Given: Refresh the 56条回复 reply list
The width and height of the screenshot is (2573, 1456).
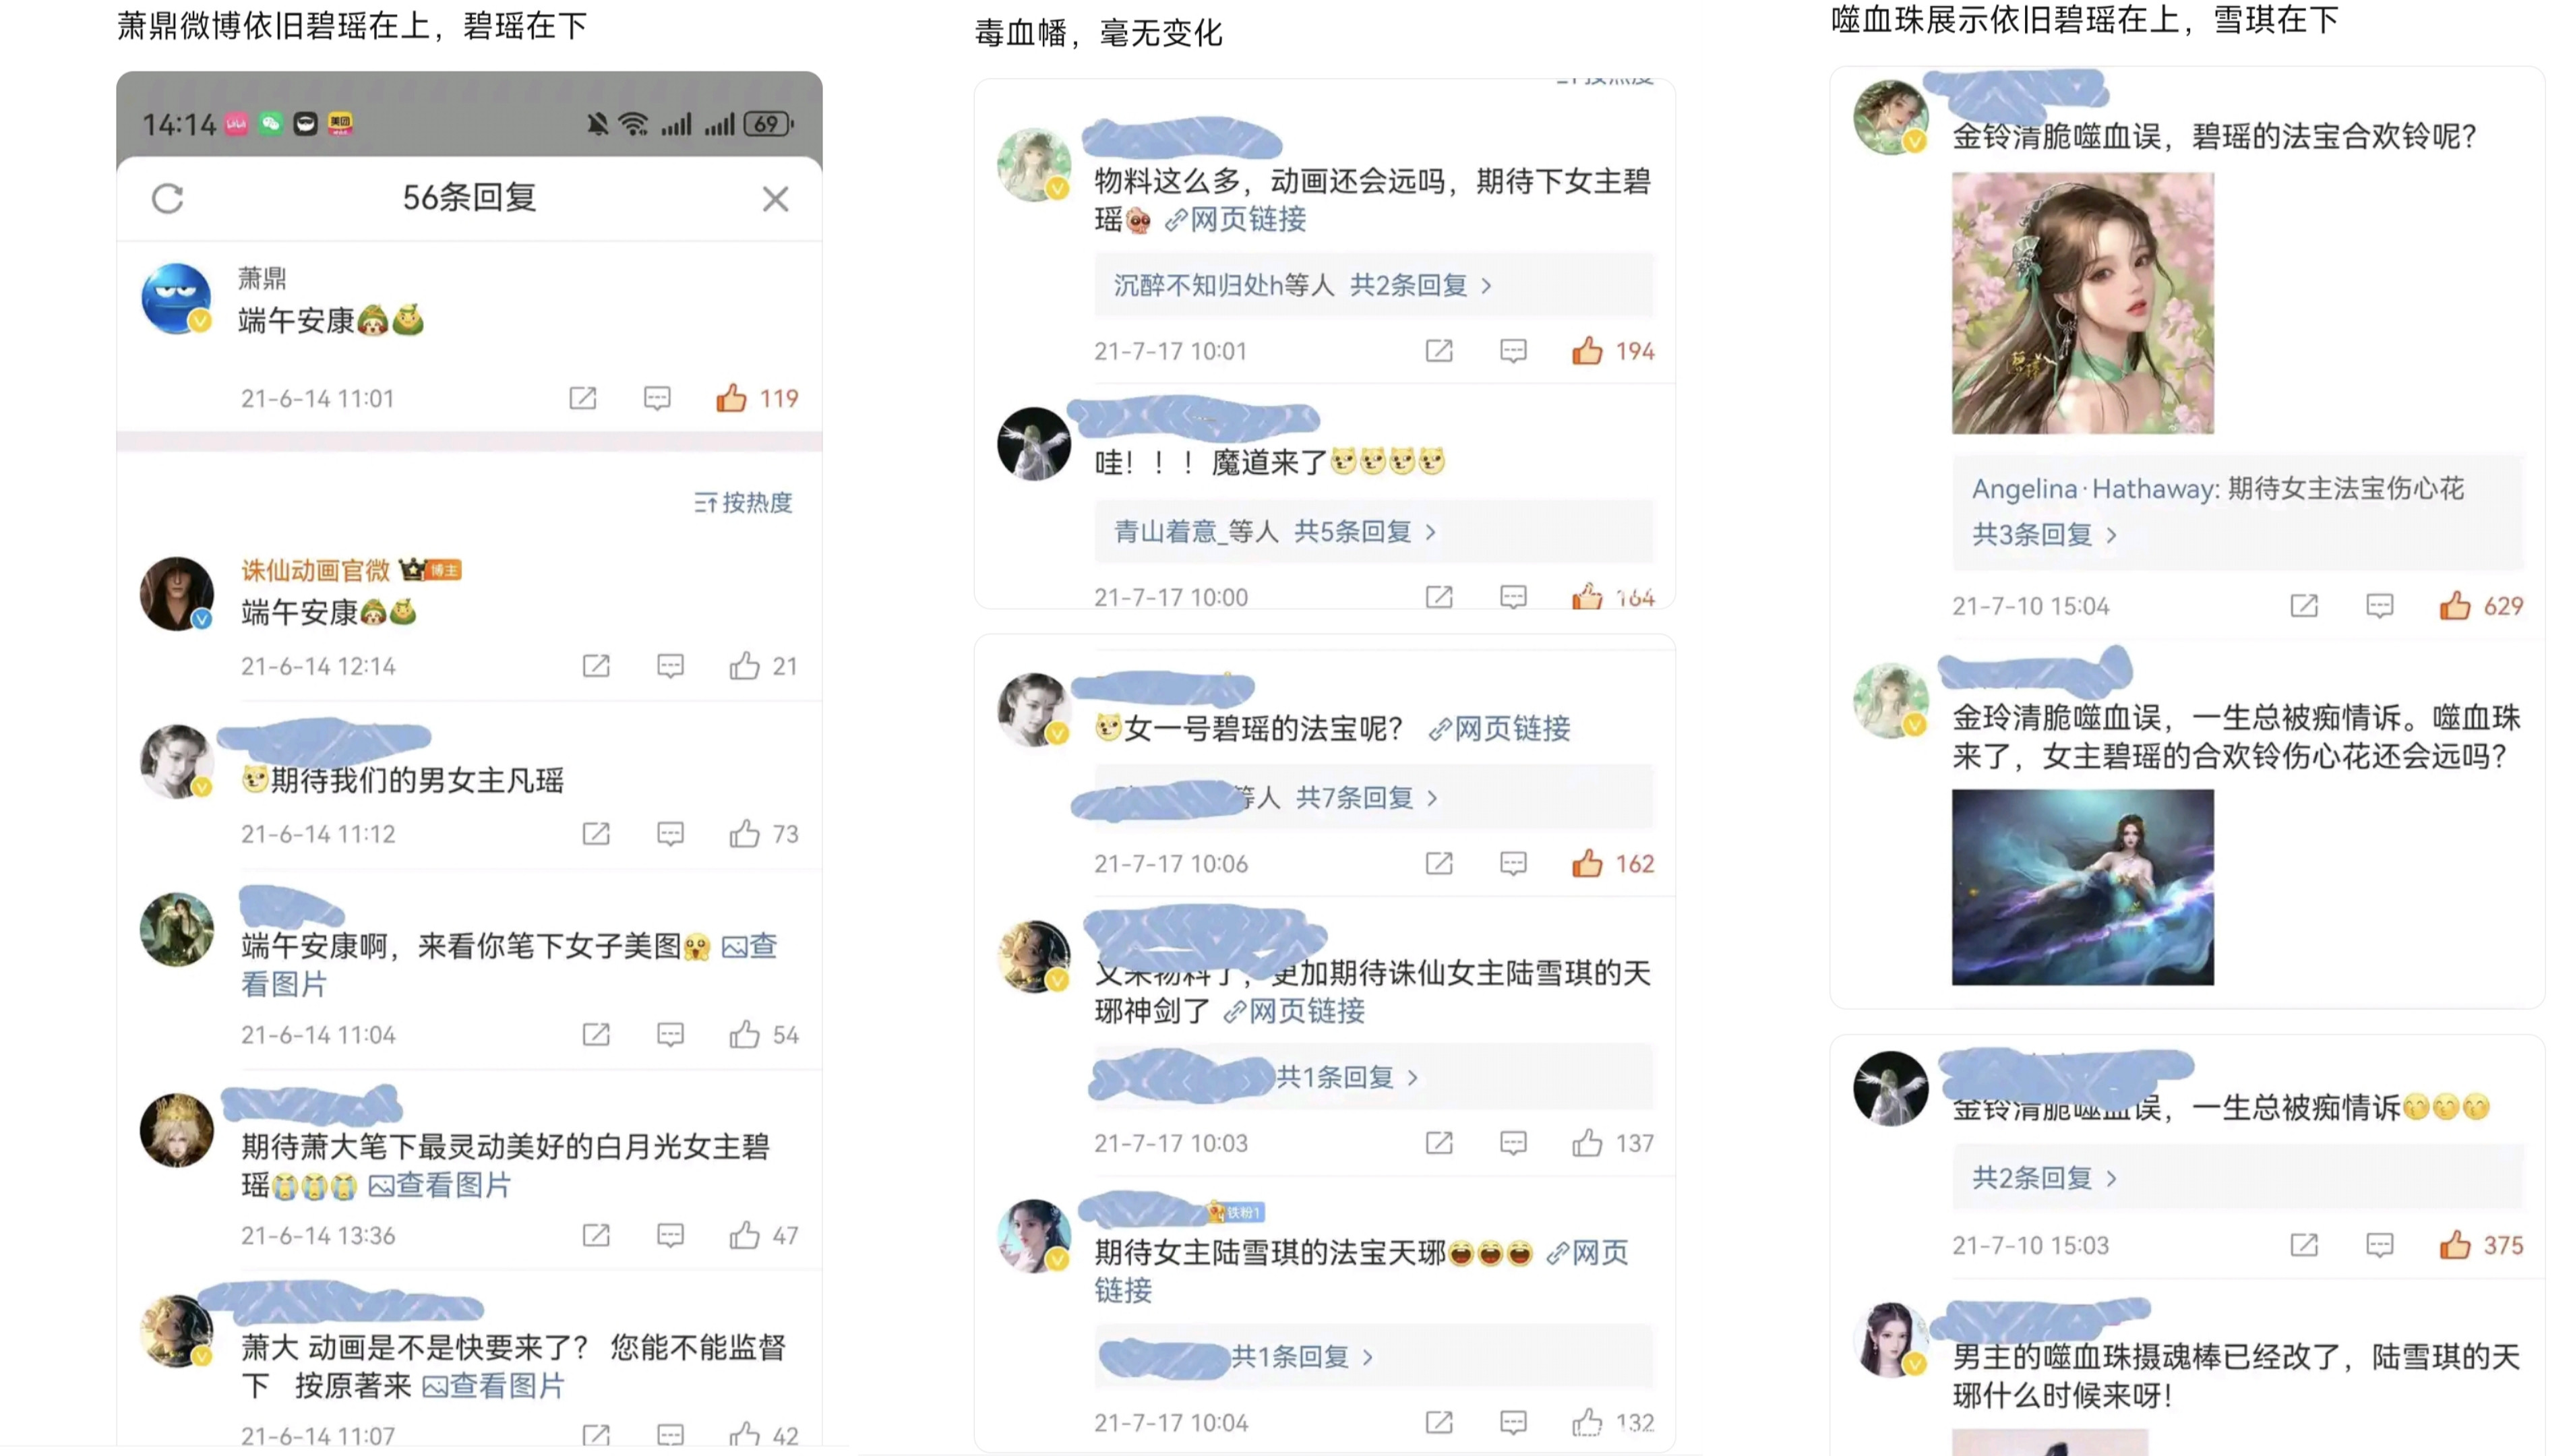Looking at the screenshot, I should [x=167, y=199].
